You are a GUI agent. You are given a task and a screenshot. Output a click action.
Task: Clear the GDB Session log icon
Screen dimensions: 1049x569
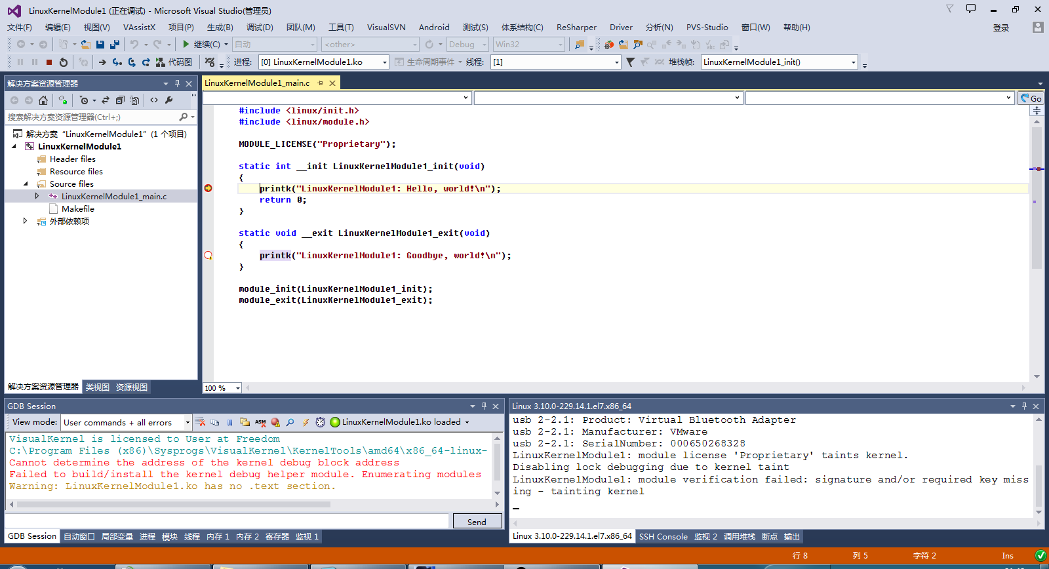pos(201,422)
